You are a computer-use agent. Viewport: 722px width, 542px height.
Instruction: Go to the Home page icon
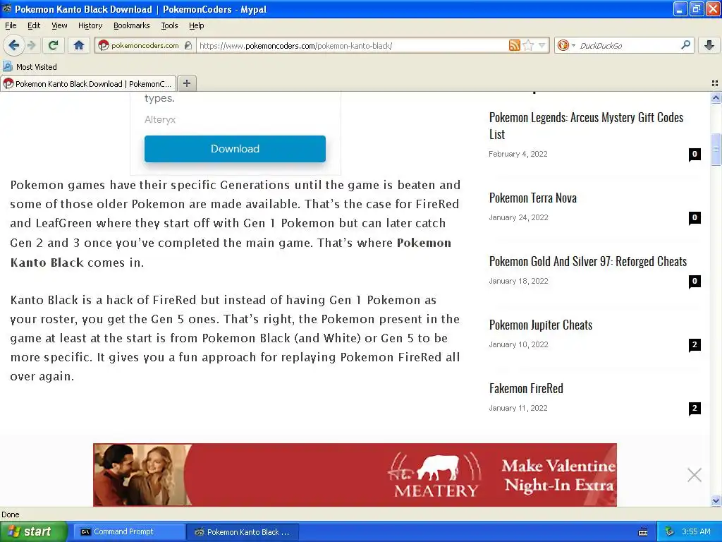[79, 45]
